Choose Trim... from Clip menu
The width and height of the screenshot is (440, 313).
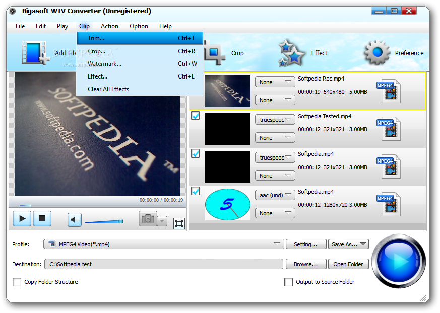pyautogui.click(x=140, y=38)
